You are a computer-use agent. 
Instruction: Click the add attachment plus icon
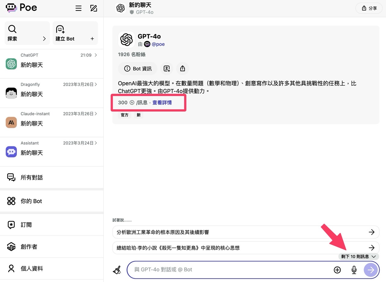coord(337,270)
